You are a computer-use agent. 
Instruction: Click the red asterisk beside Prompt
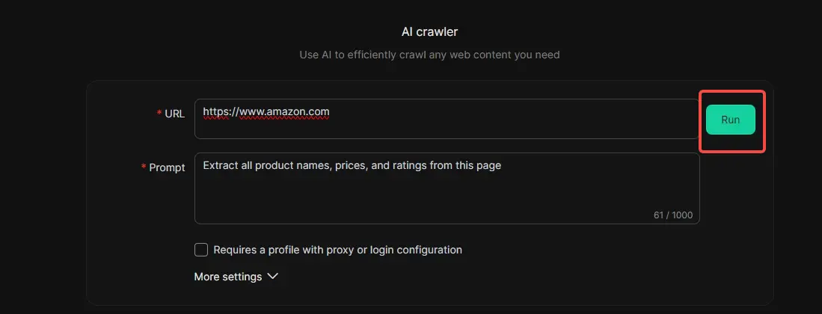click(144, 167)
